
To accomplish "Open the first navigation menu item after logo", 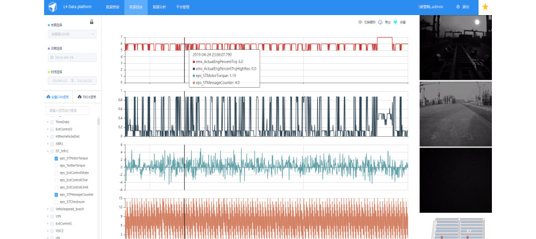I will (x=112, y=7).
